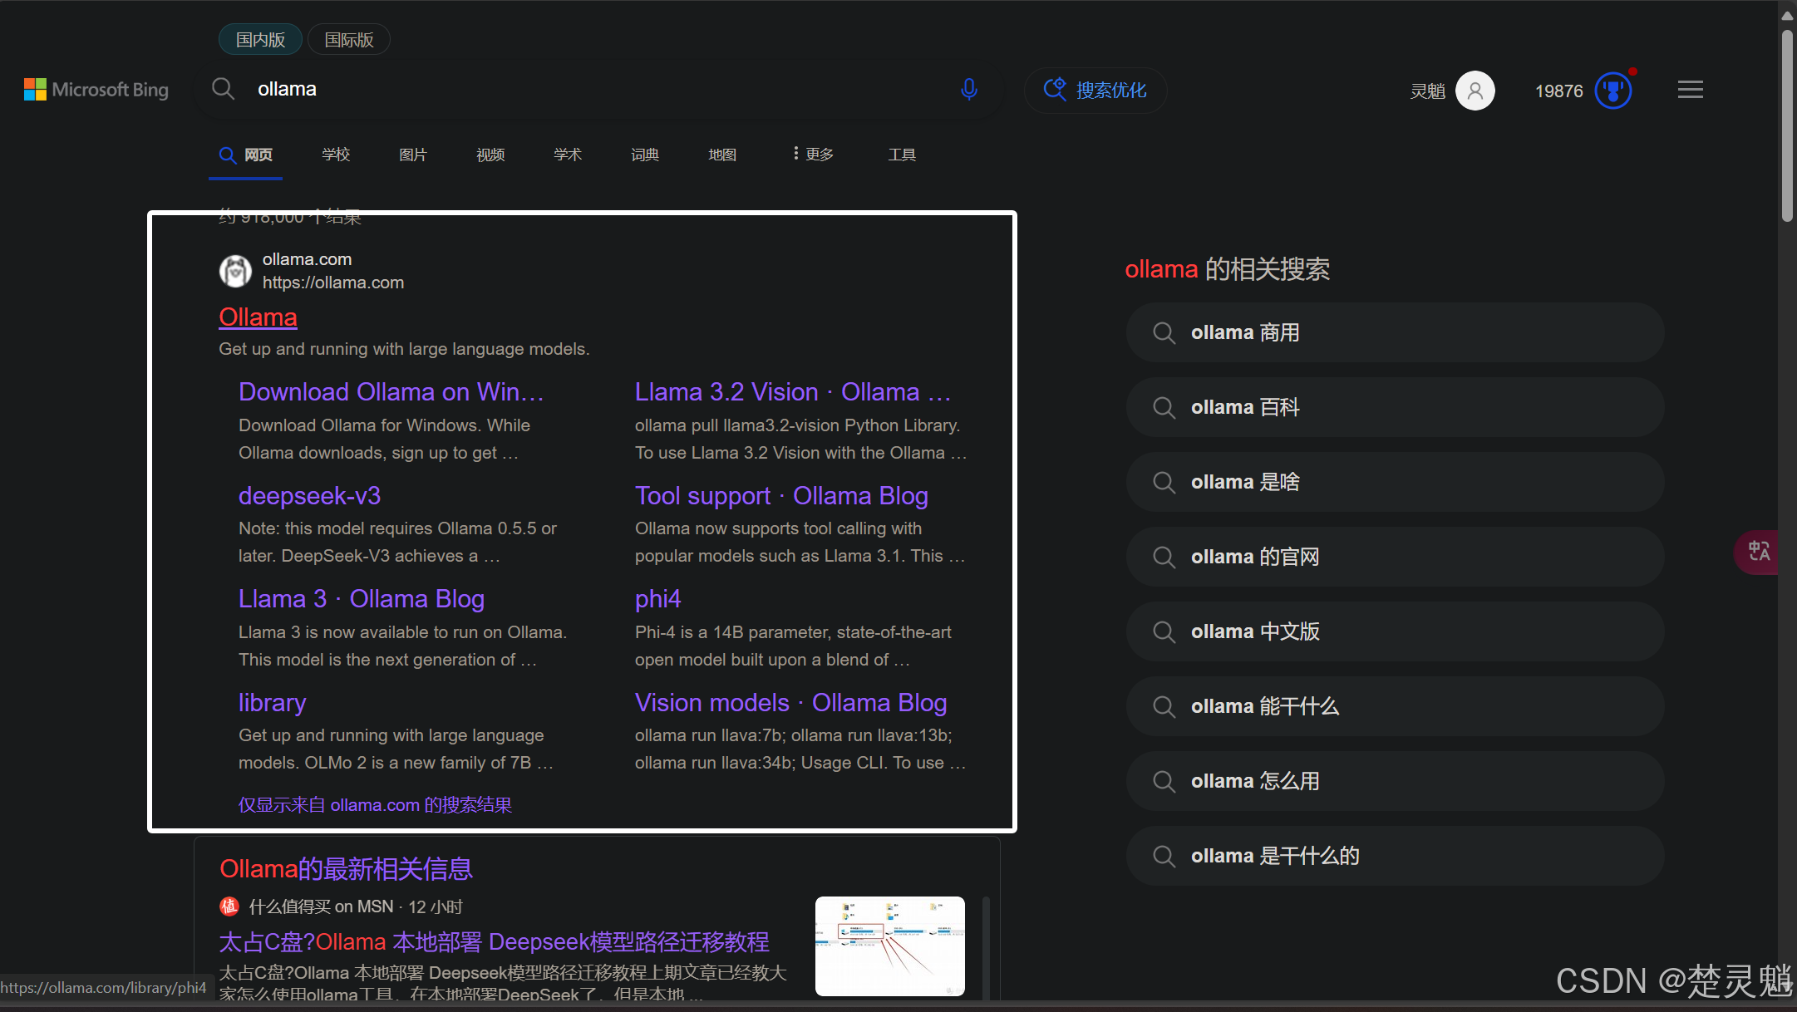1797x1012 pixels.
Task: Click the news article thumbnail image
Action: coord(889,946)
